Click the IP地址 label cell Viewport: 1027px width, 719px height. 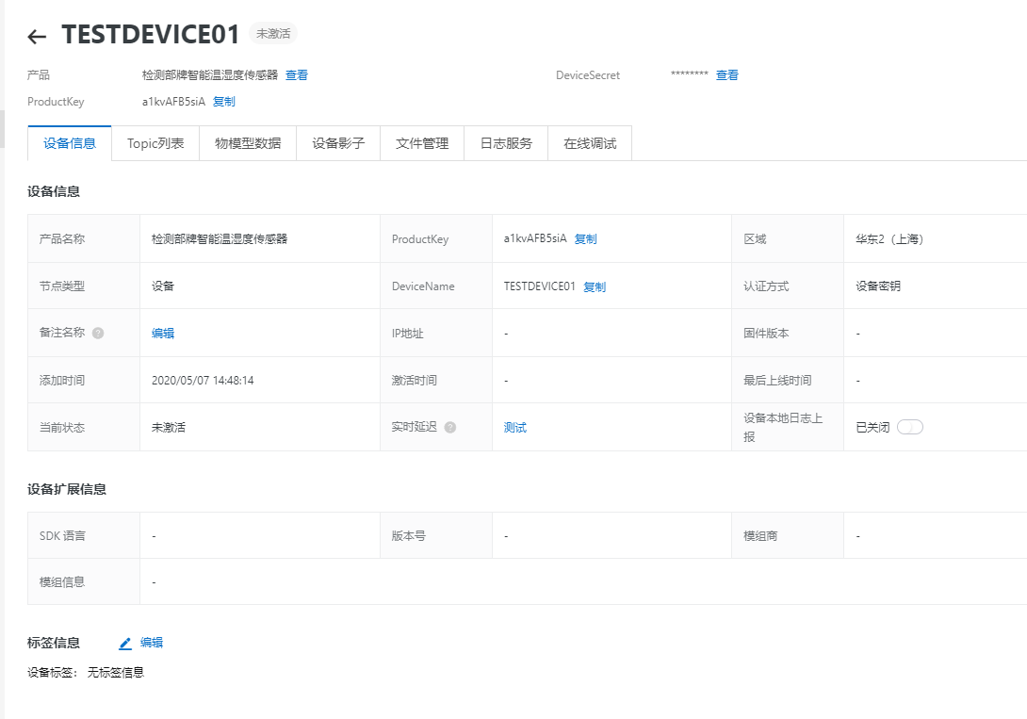point(435,334)
